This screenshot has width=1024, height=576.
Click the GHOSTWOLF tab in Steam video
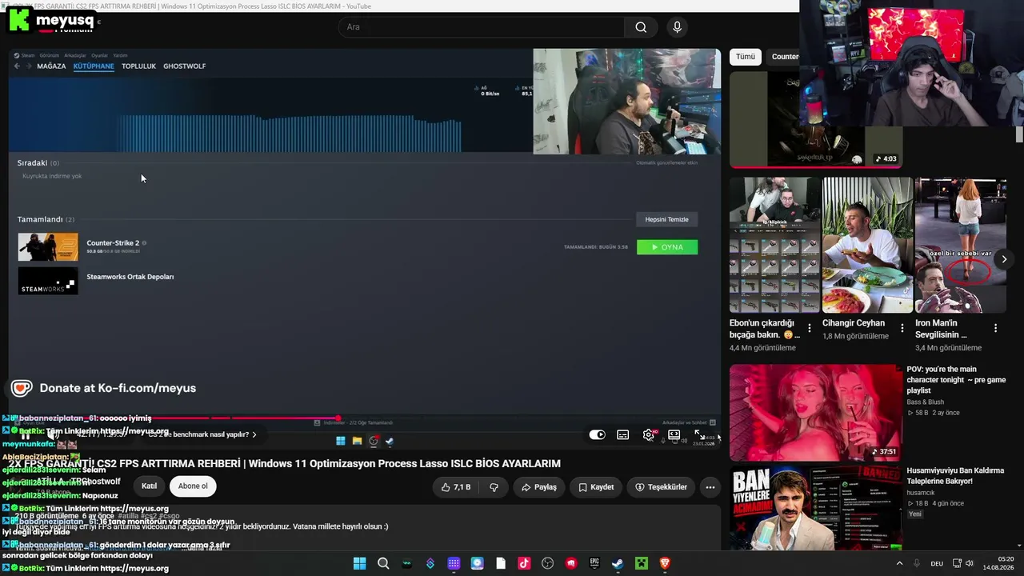tap(185, 66)
